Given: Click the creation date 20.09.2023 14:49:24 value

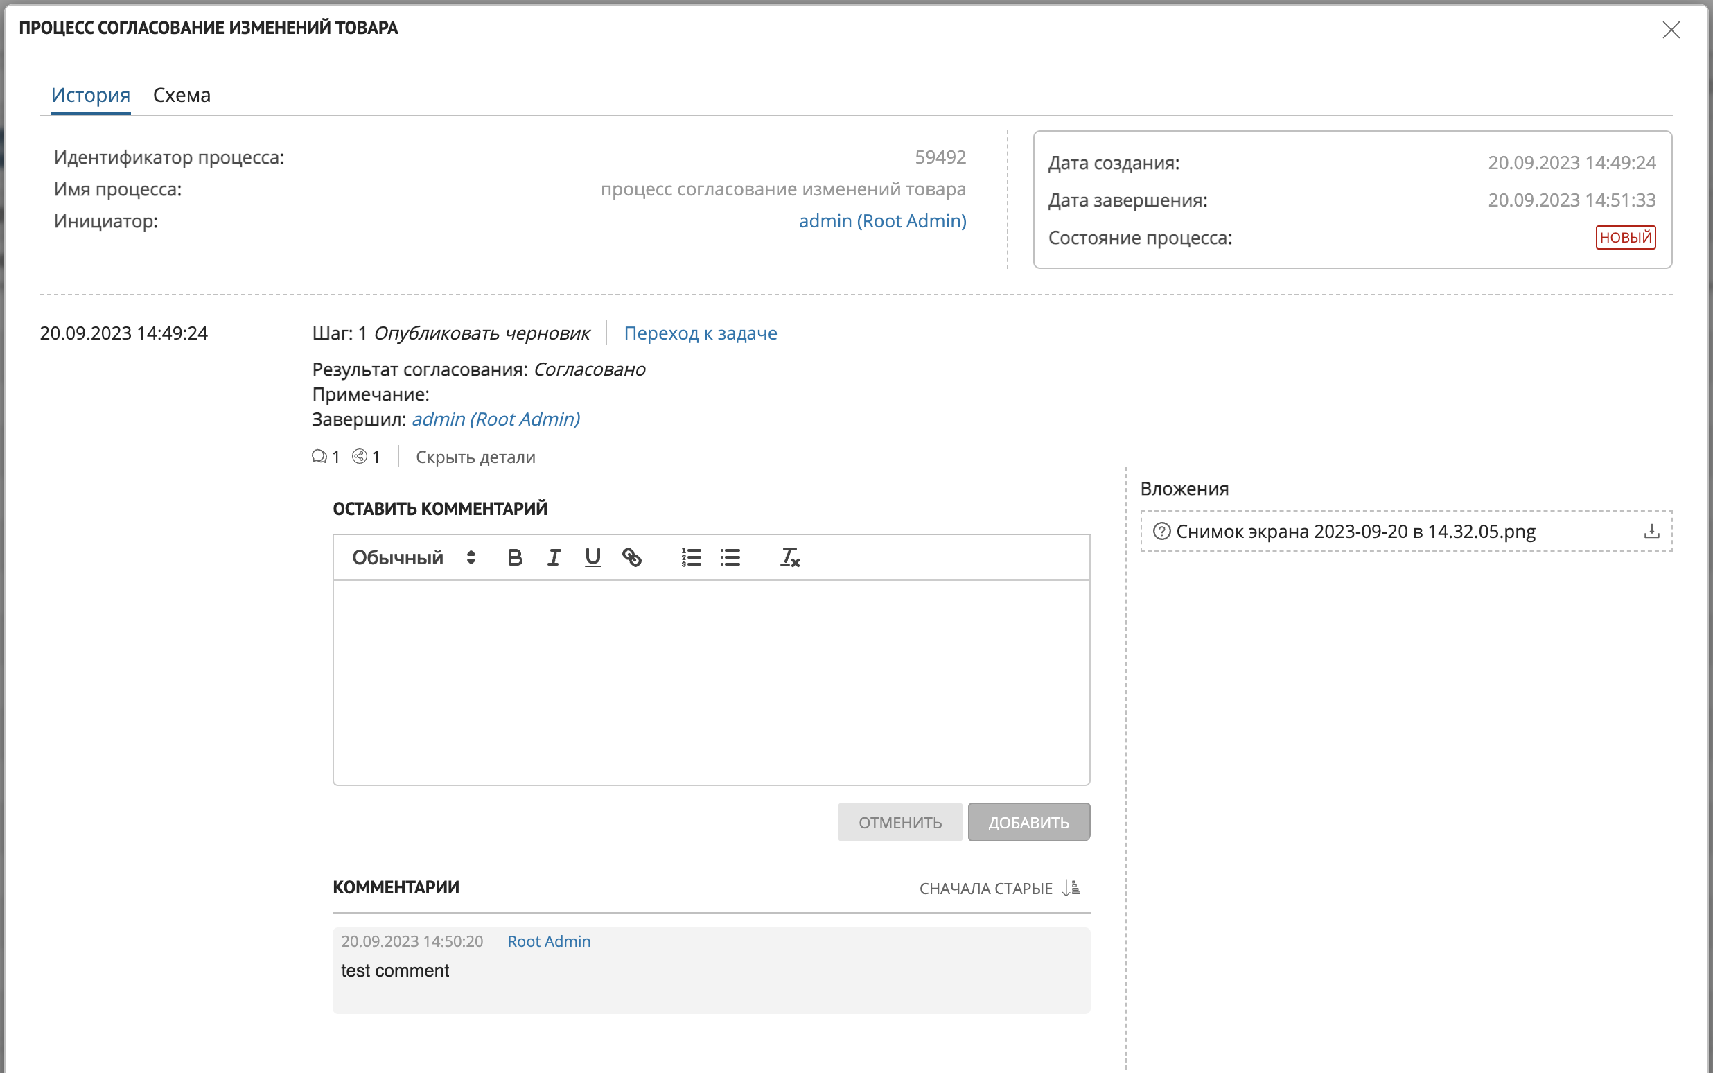Looking at the screenshot, I should click(1572, 163).
